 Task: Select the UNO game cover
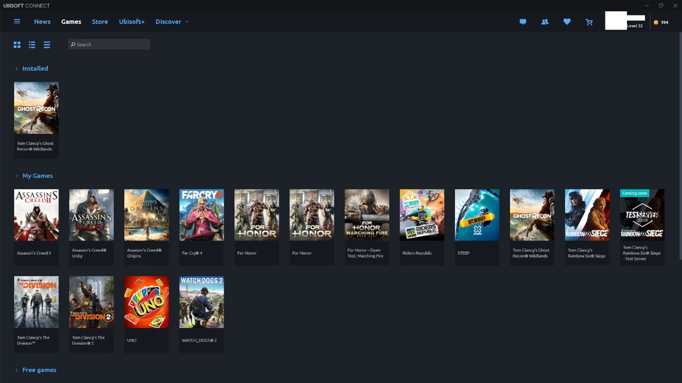[146, 302]
